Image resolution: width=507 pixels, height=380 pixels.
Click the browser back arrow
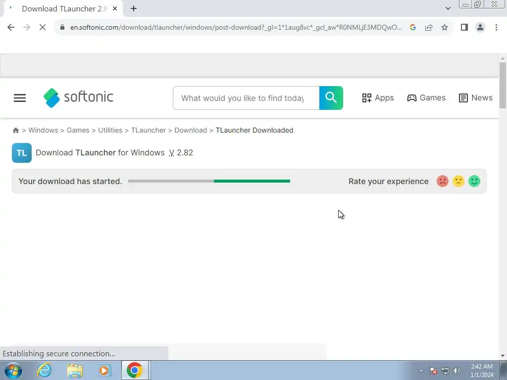[11, 28]
